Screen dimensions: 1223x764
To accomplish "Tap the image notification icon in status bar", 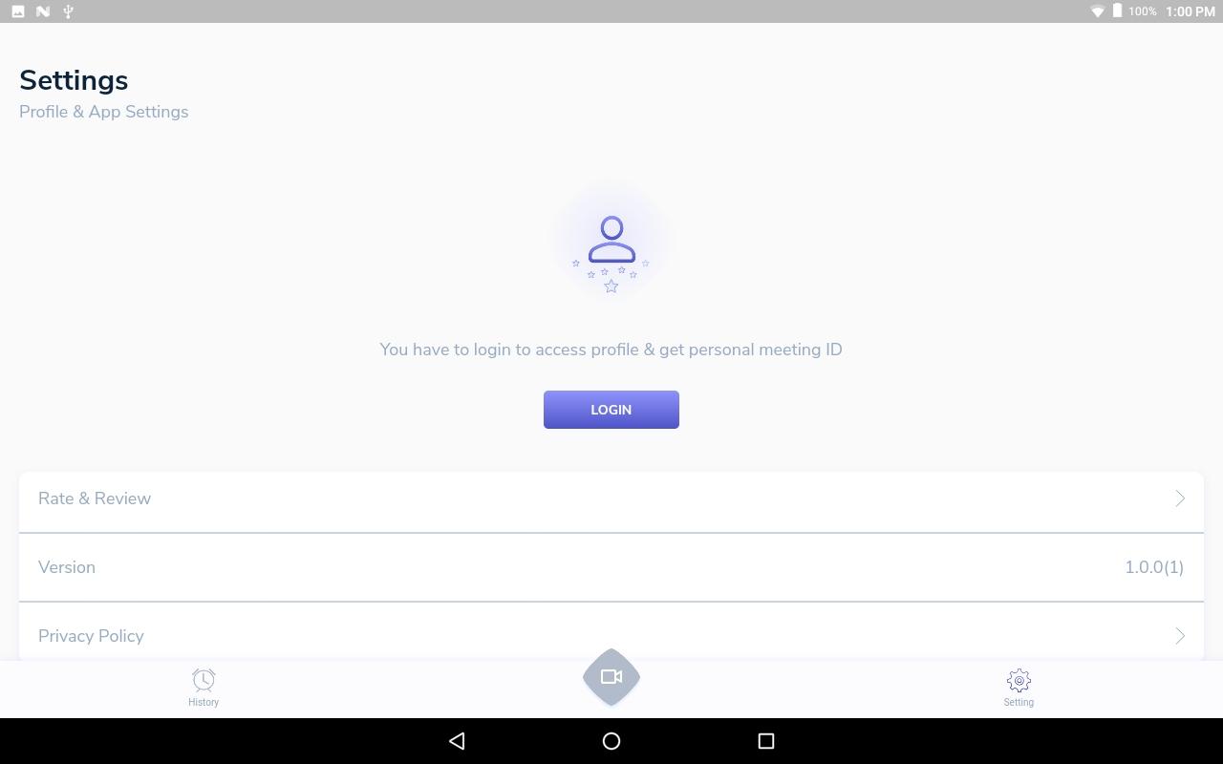I will tap(18, 11).
